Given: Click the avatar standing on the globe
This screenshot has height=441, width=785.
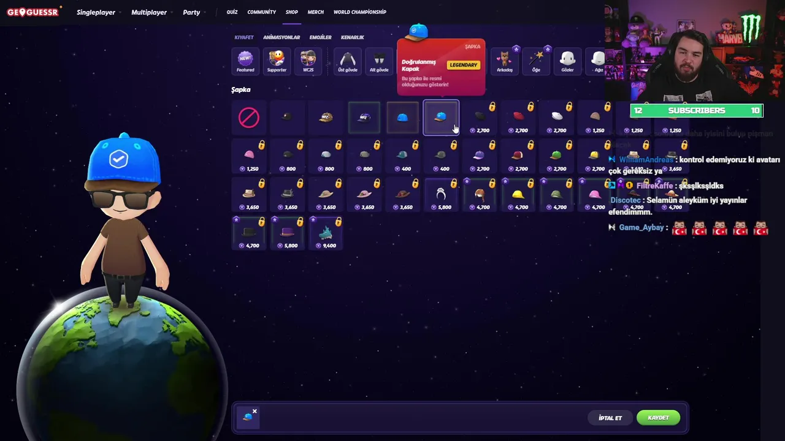Looking at the screenshot, I should (123, 221).
